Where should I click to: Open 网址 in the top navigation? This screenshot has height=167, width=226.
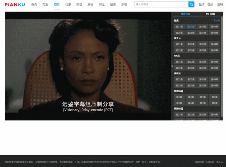101,4
